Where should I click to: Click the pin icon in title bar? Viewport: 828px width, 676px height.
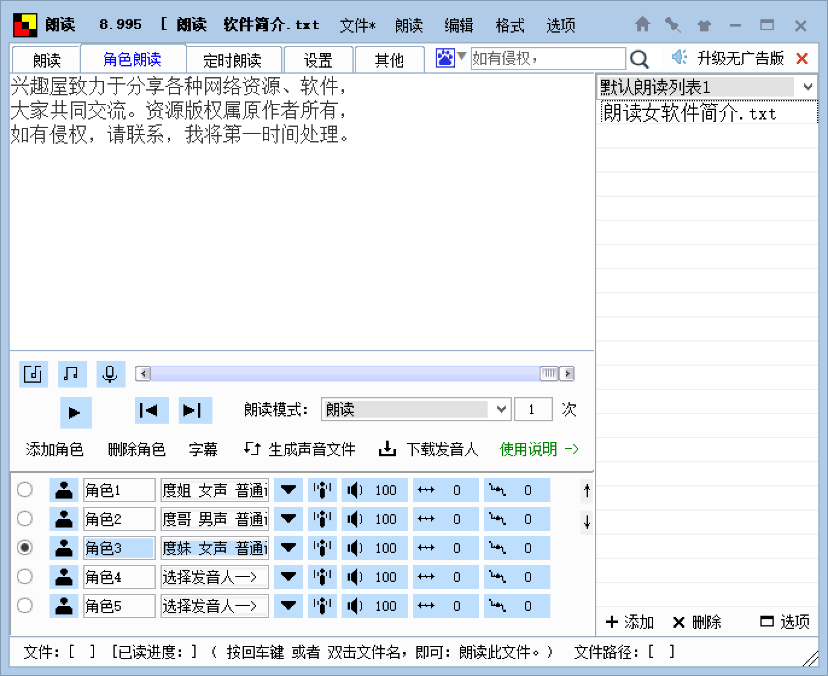(x=672, y=25)
